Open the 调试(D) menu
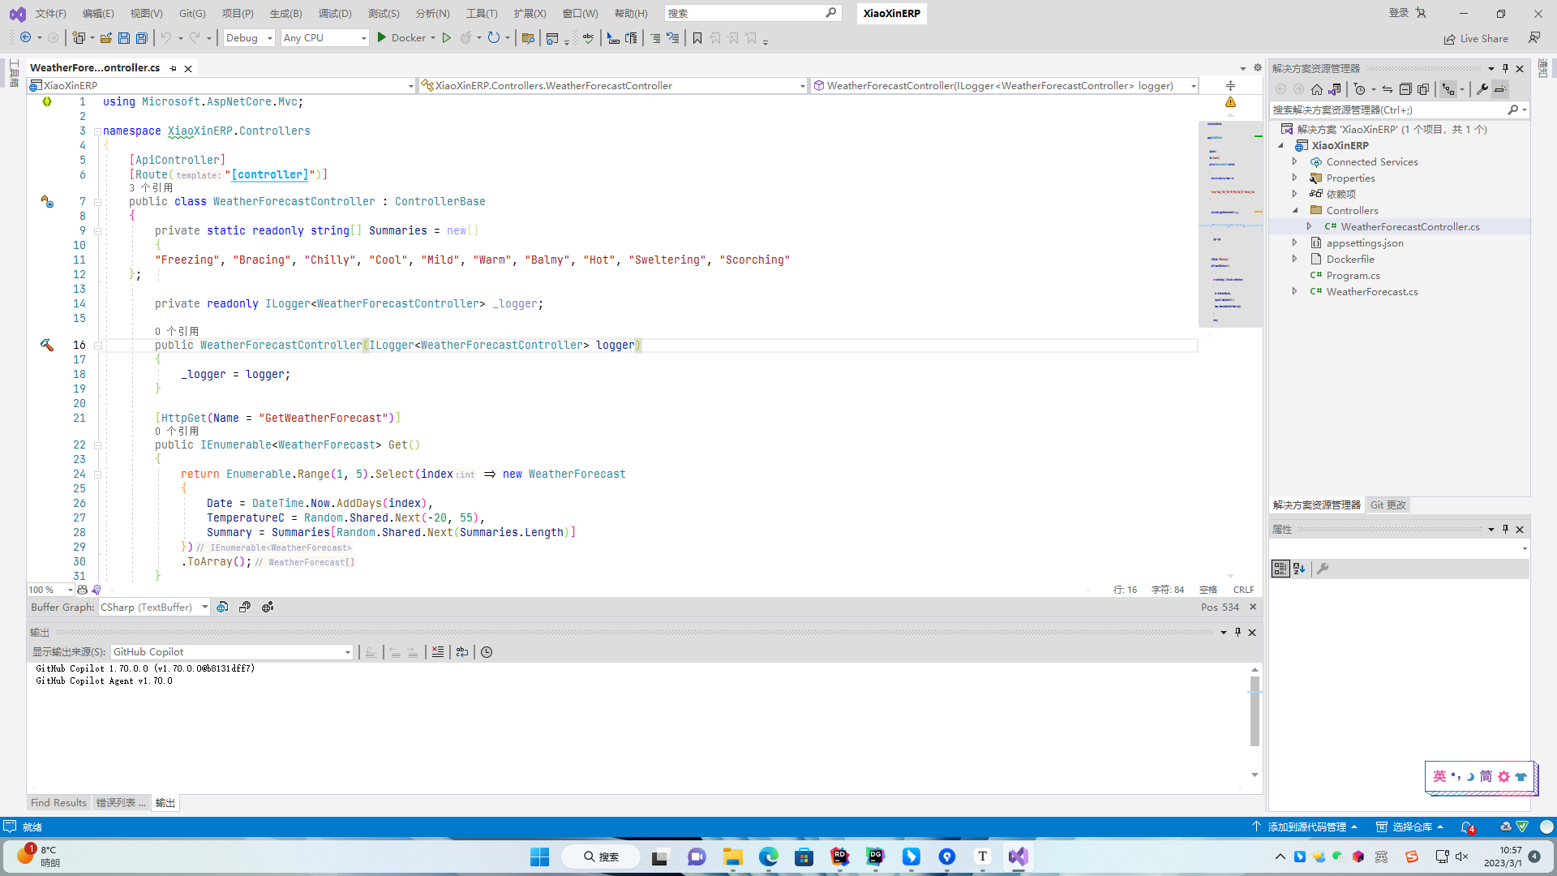The image size is (1557, 876). pos(335,14)
